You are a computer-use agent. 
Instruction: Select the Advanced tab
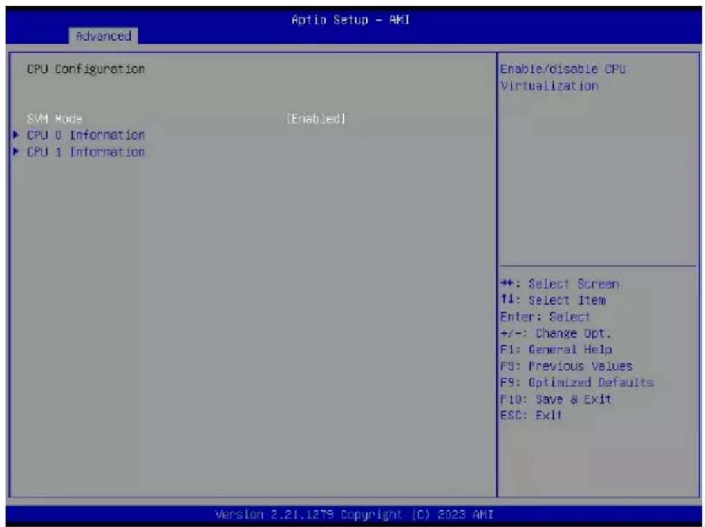coord(104,35)
